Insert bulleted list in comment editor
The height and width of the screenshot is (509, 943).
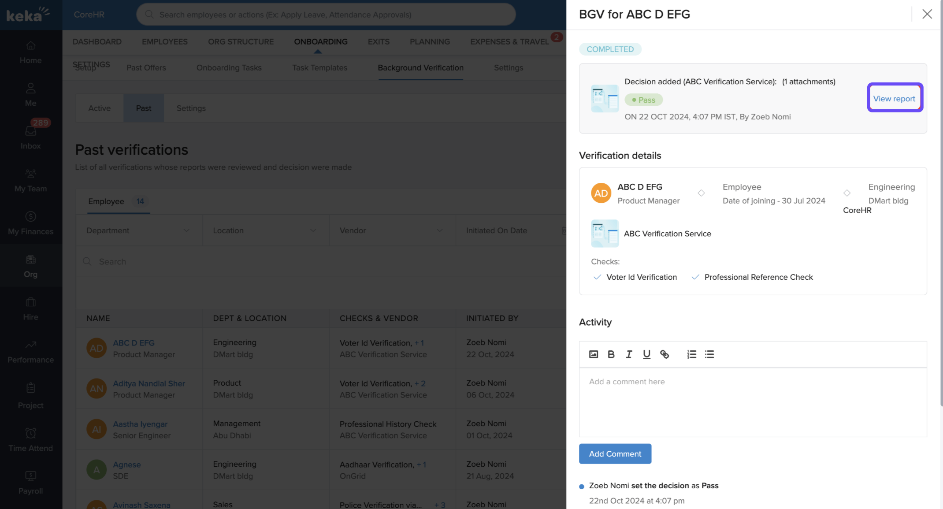(x=709, y=354)
